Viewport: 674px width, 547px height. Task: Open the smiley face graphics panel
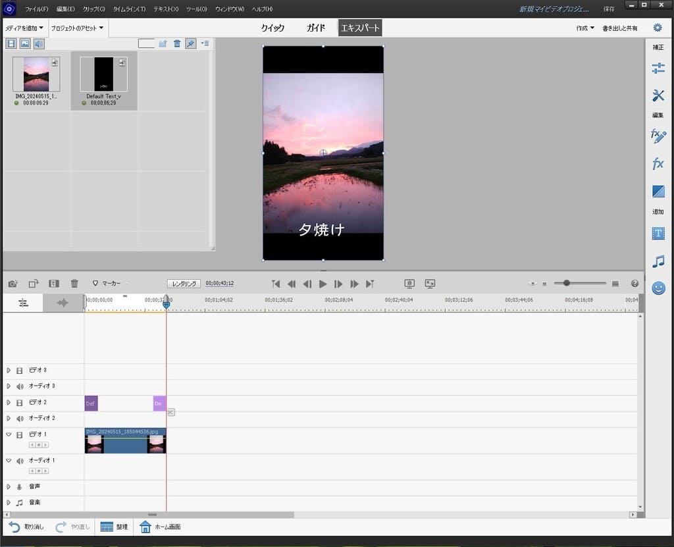[658, 288]
